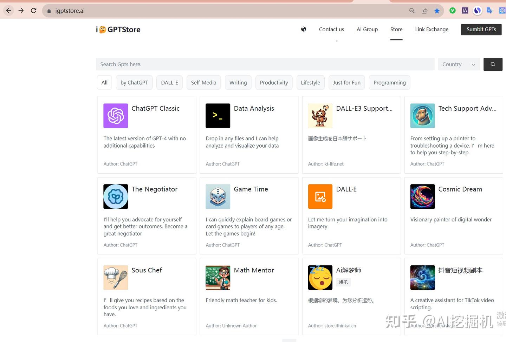Click Author: Unknown Author text
506x342 pixels.
pos(231,326)
